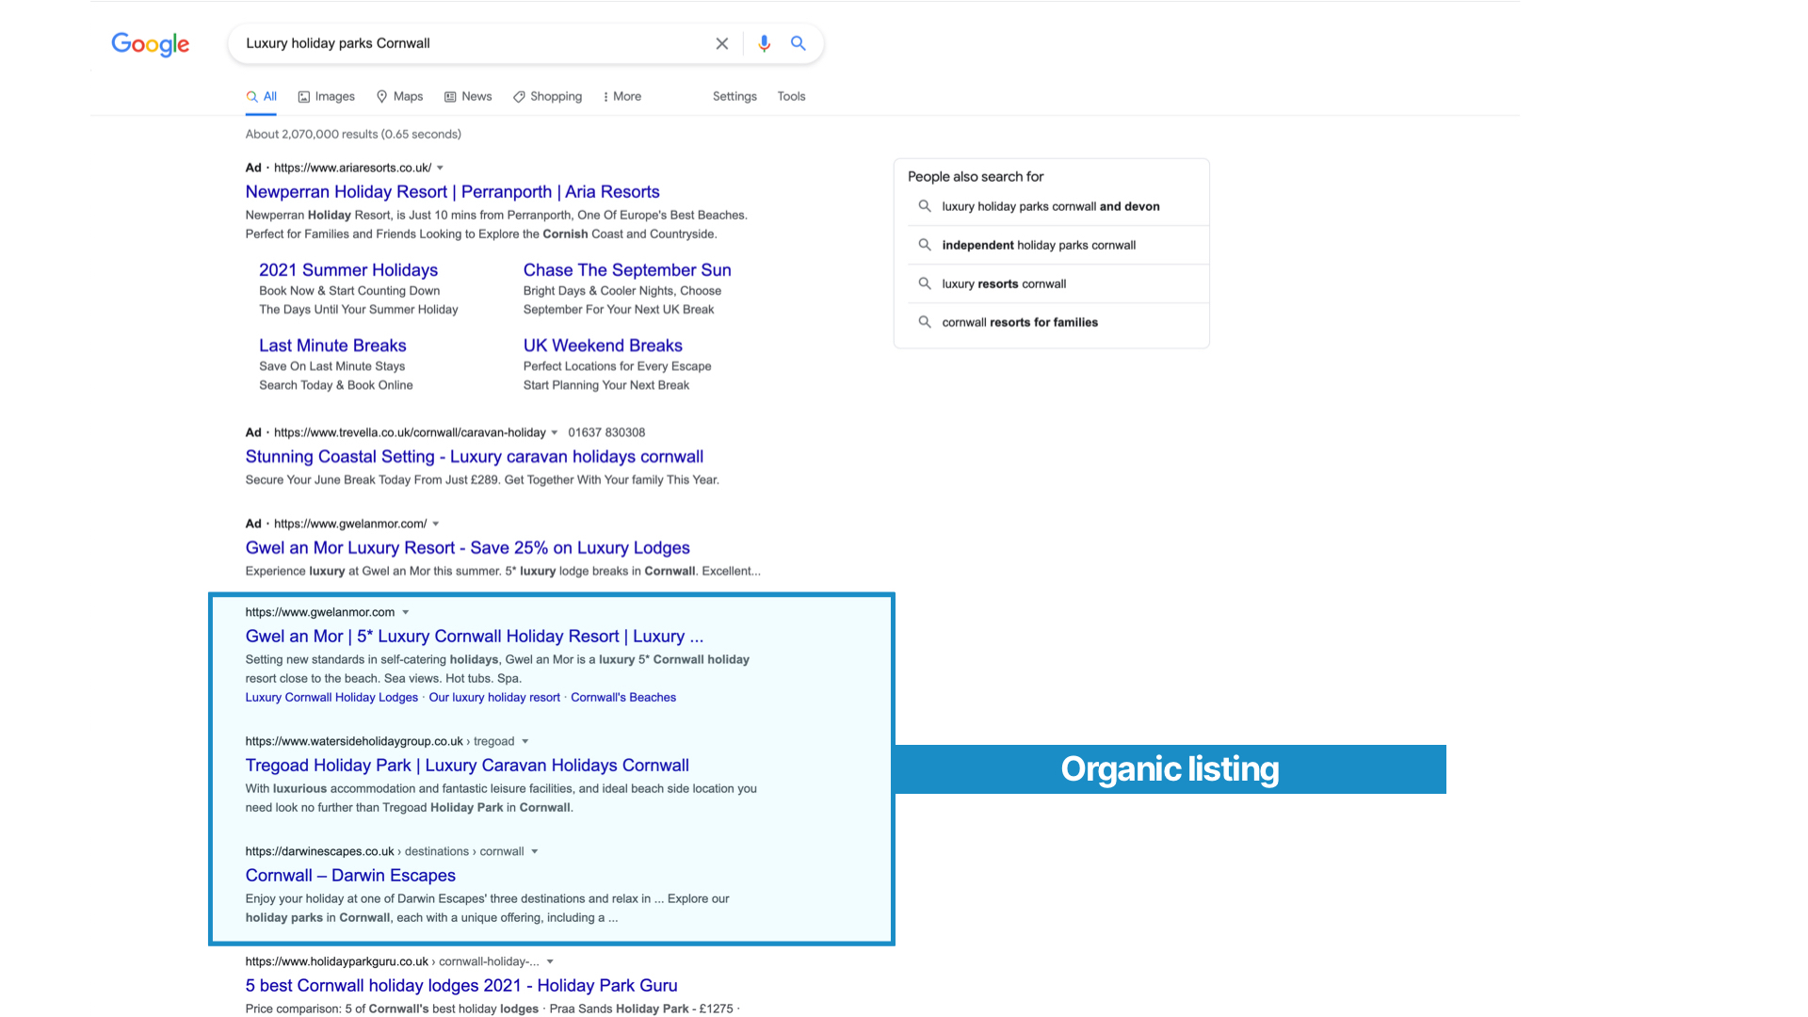Open the Luxury Cornwall Holiday Lodges sitelink
Viewport: 1808px width, 1017px height.
(331, 698)
